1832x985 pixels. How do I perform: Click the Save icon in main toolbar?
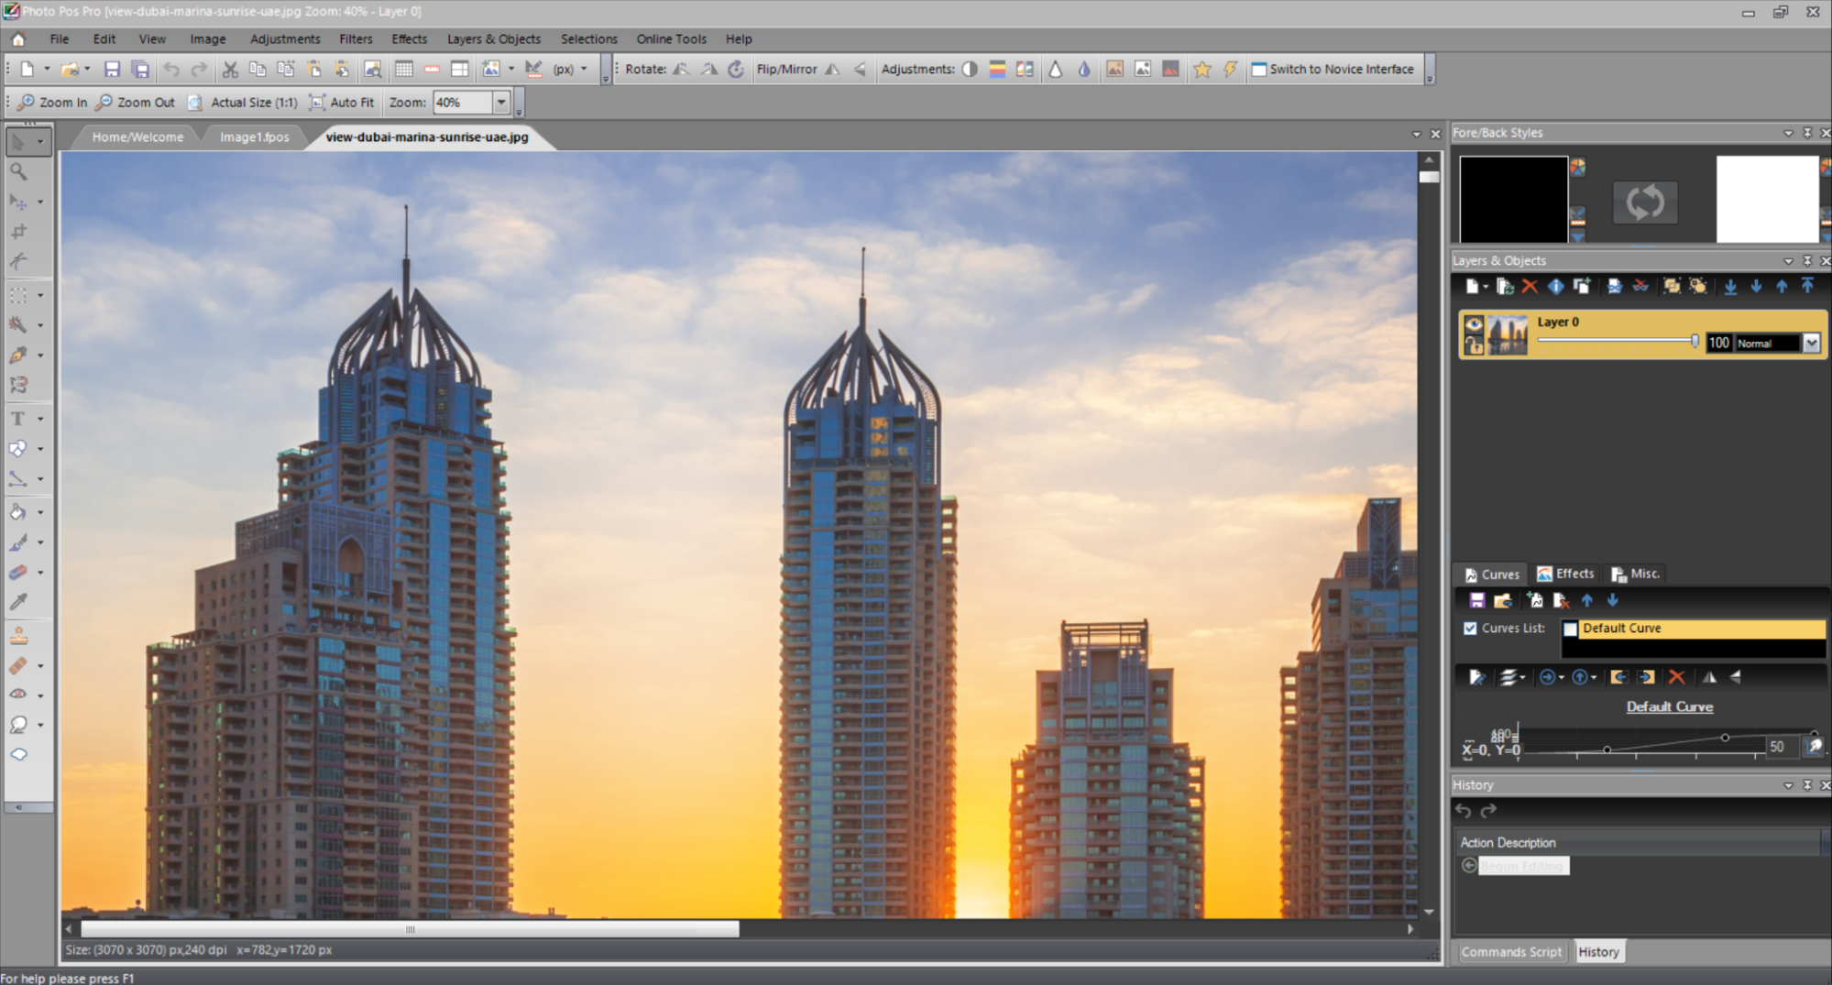112,70
